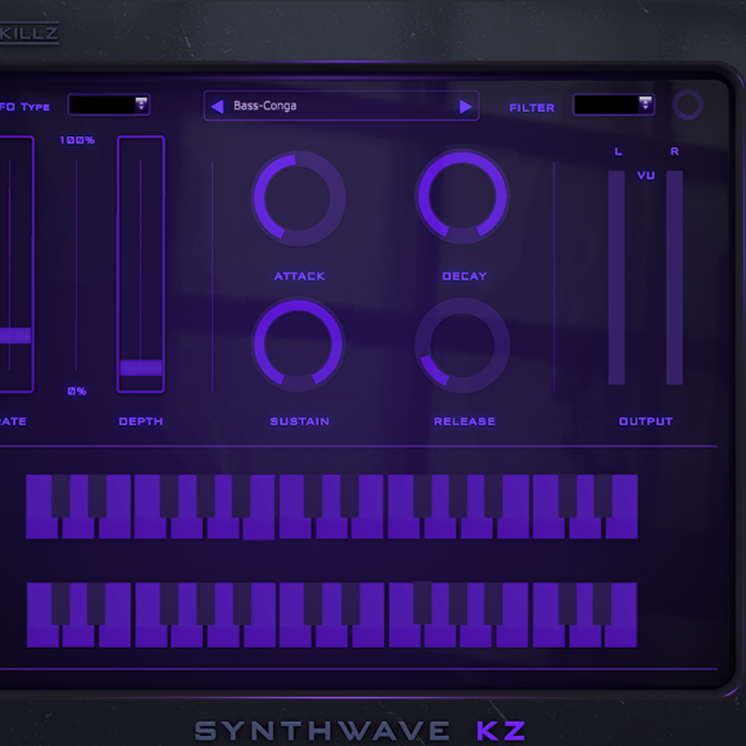
Task: Click the Attack knob
Action: [x=298, y=198]
